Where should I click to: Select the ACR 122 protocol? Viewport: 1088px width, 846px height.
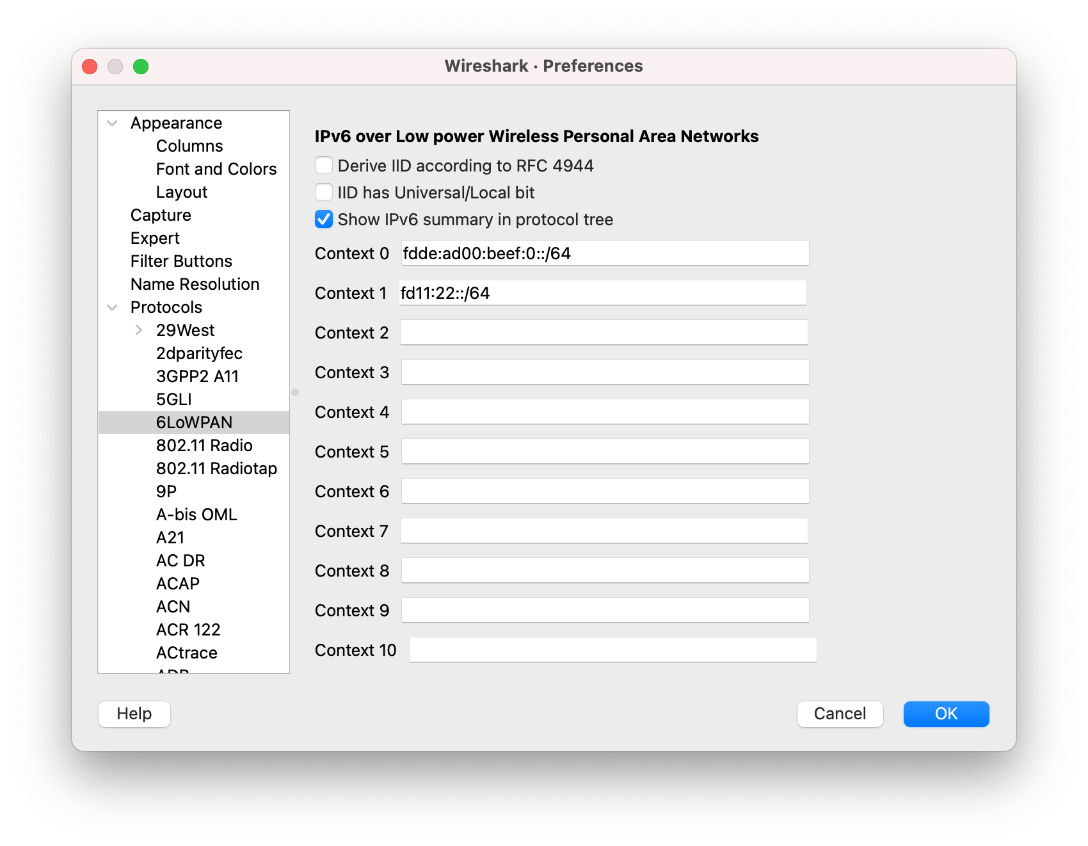point(188,630)
